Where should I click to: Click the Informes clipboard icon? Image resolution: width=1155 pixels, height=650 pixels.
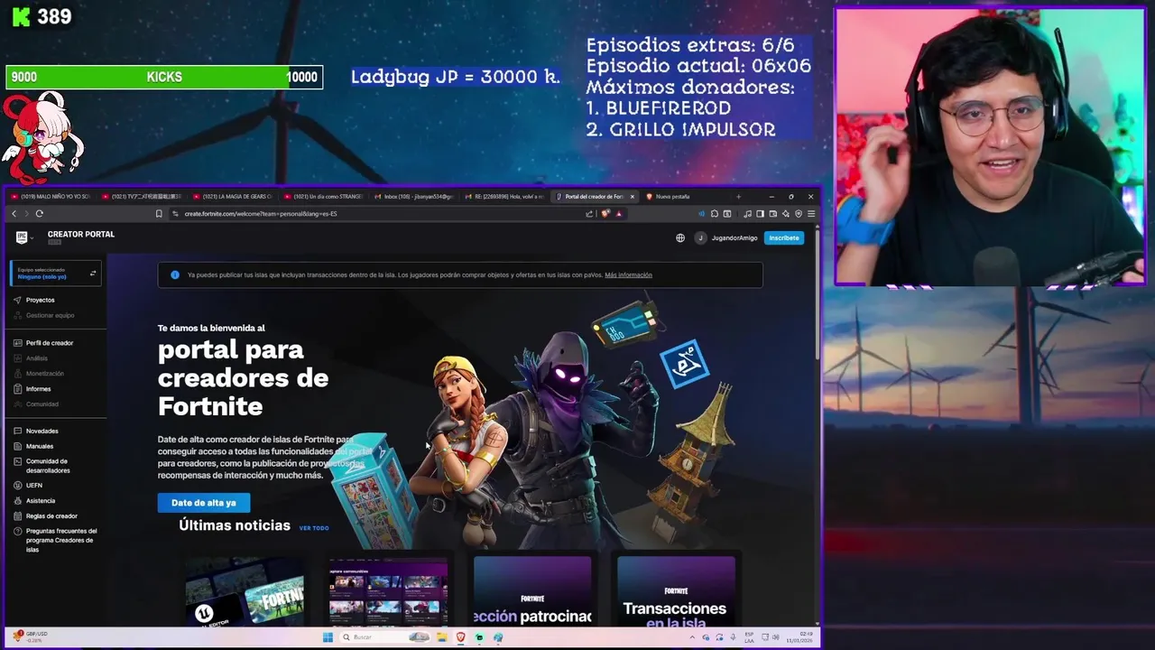18,389
